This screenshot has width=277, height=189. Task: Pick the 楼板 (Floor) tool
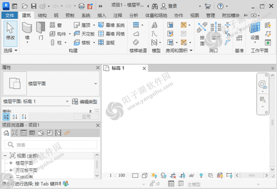[82, 42]
